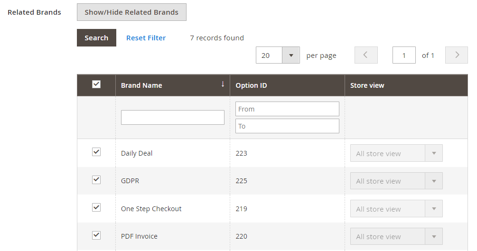This screenshot has width=477, height=251.
Task: Expand store view dropdown for PDF Invoice
Action: point(396,236)
